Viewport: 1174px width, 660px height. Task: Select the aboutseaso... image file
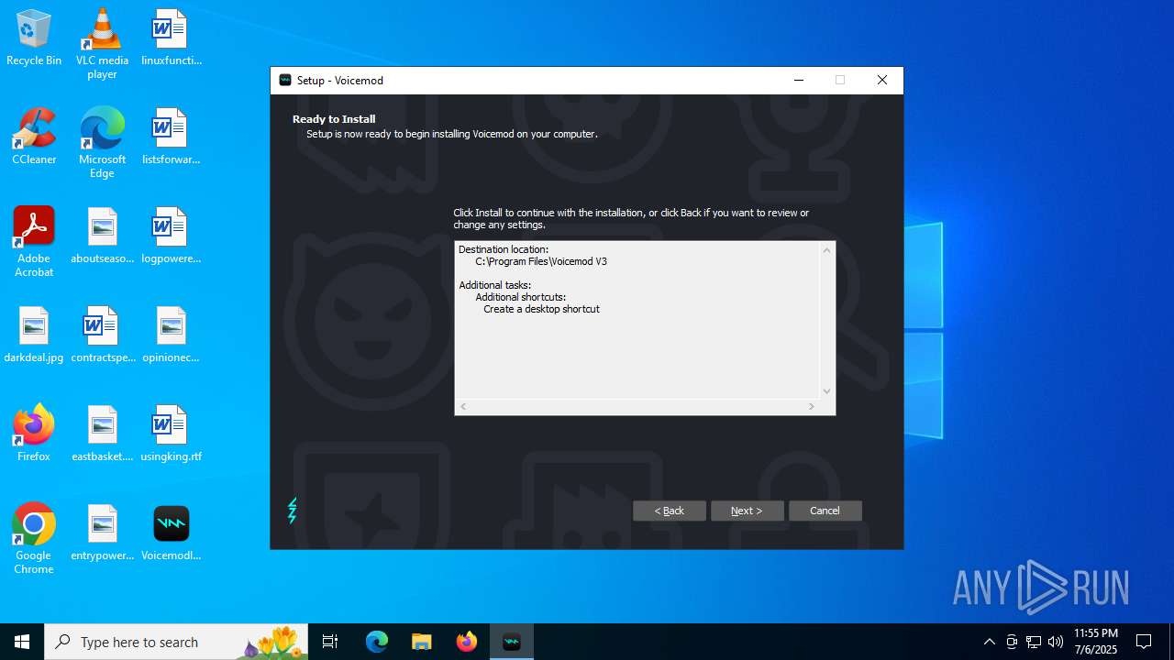pos(102,236)
